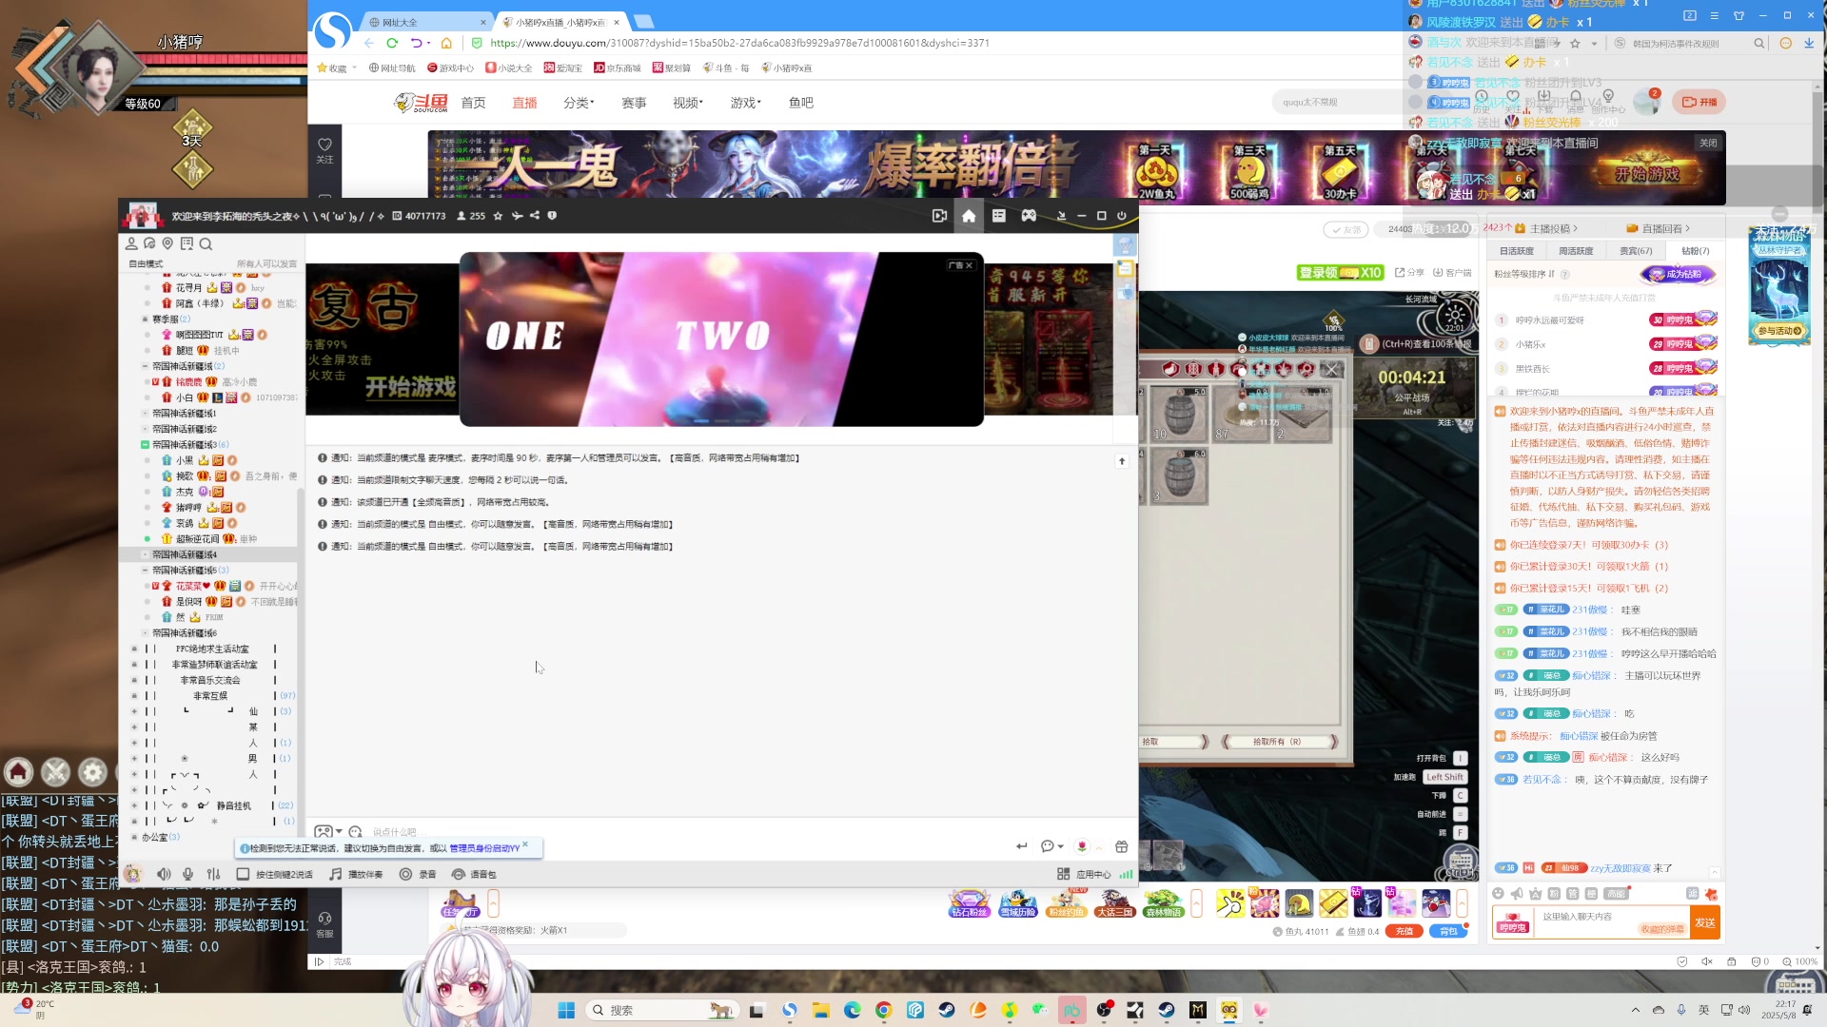
Task: Click the browser home button
Action: pos(446,43)
